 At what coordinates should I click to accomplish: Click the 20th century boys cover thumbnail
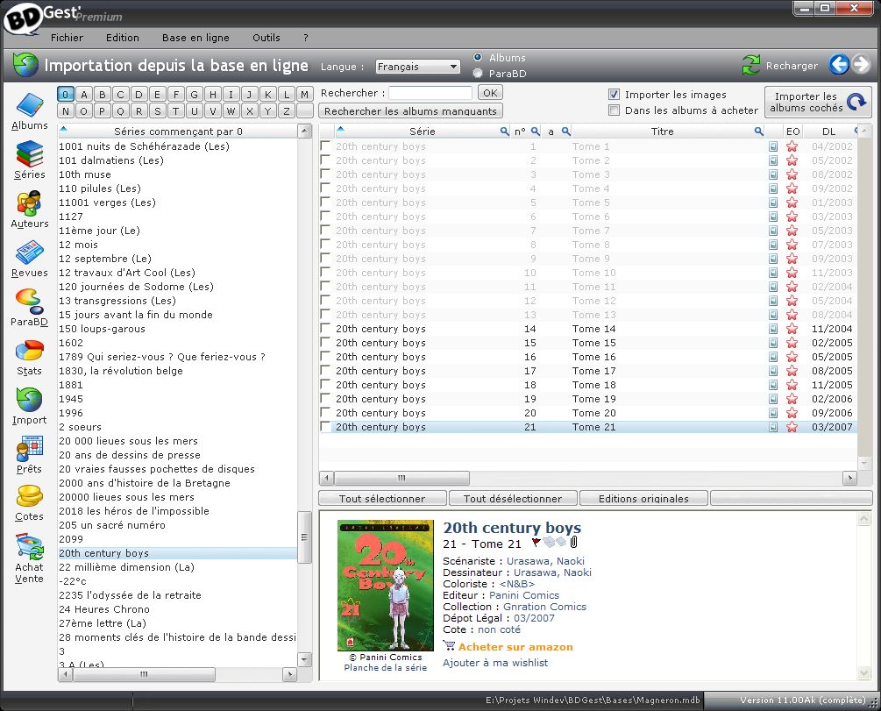pos(386,585)
